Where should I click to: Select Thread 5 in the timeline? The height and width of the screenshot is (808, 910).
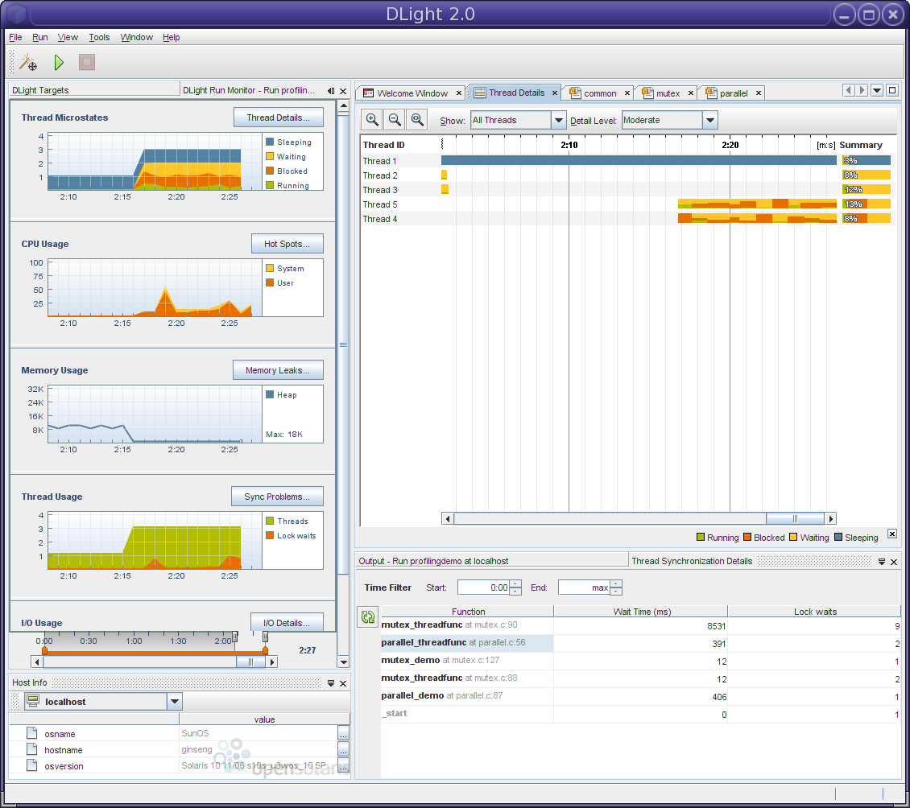coord(380,204)
